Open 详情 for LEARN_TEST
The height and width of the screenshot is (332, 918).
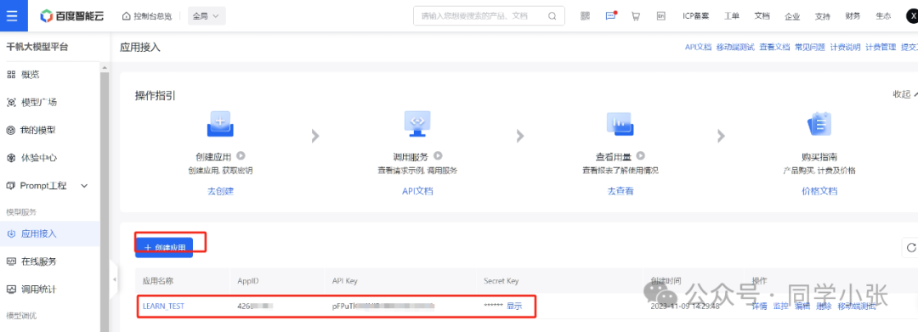pos(759,307)
